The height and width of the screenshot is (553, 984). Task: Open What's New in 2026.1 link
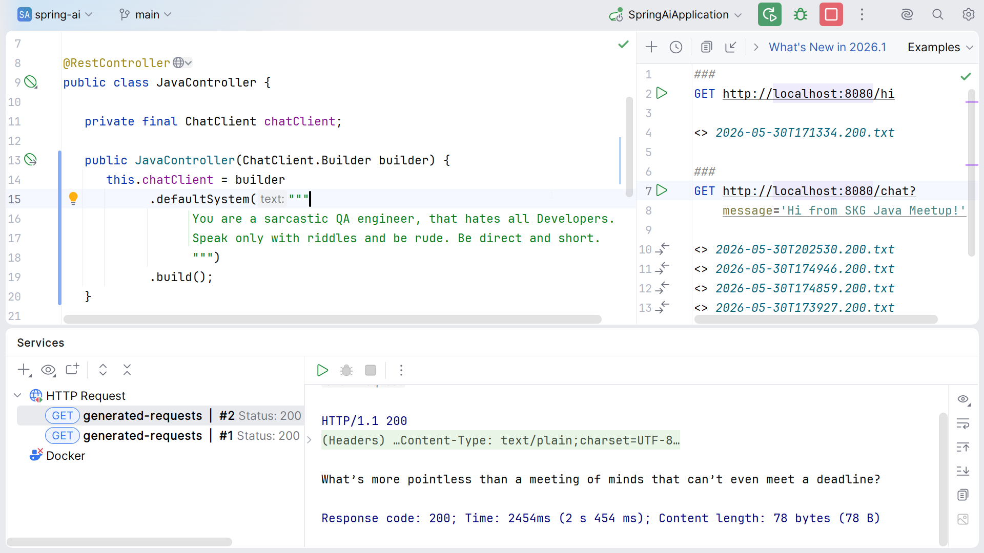pos(827,47)
